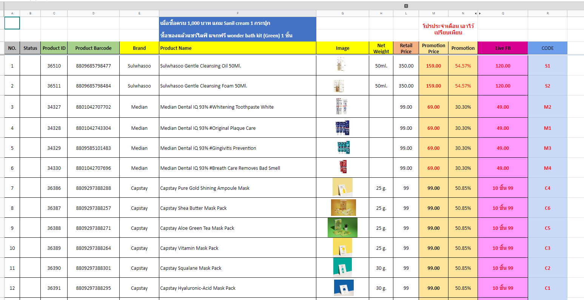584x300 pixels.
Task: Click the 'Brand' header cell
Action: 139,48
